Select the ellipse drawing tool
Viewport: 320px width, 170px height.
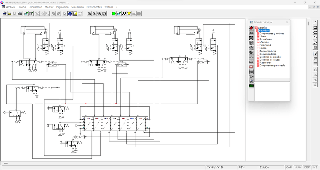coord(315,32)
